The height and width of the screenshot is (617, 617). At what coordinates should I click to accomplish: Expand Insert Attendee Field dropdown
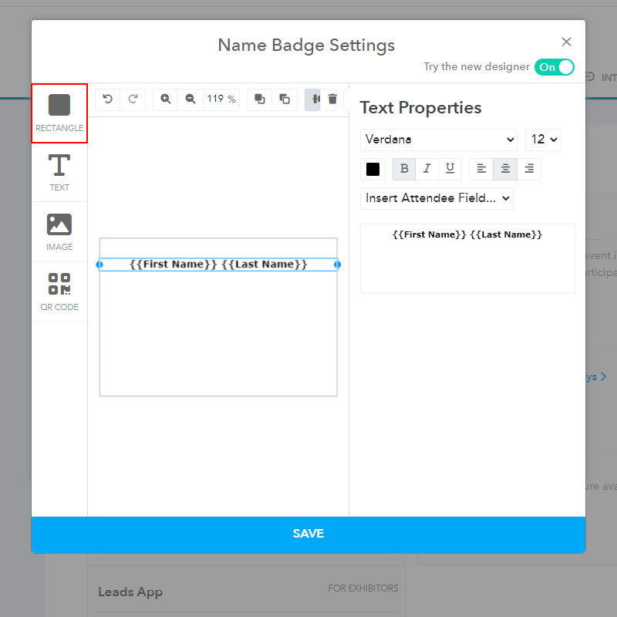[x=437, y=198]
